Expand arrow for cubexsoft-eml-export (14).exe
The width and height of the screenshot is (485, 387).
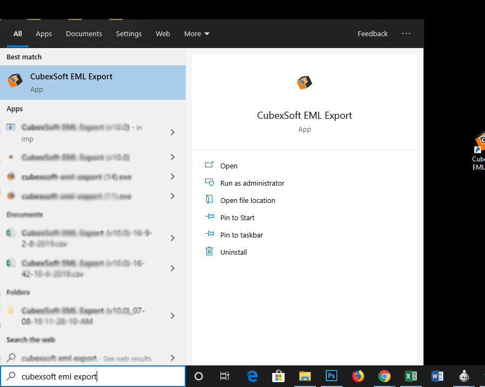coord(173,176)
